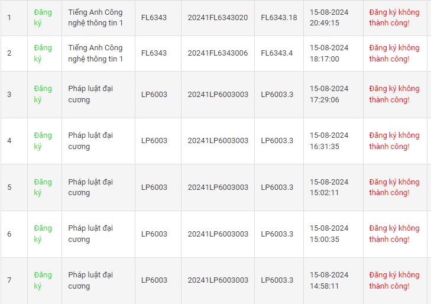Select the class code 20241FL6343006
The width and height of the screenshot is (431, 304).
point(218,53)
